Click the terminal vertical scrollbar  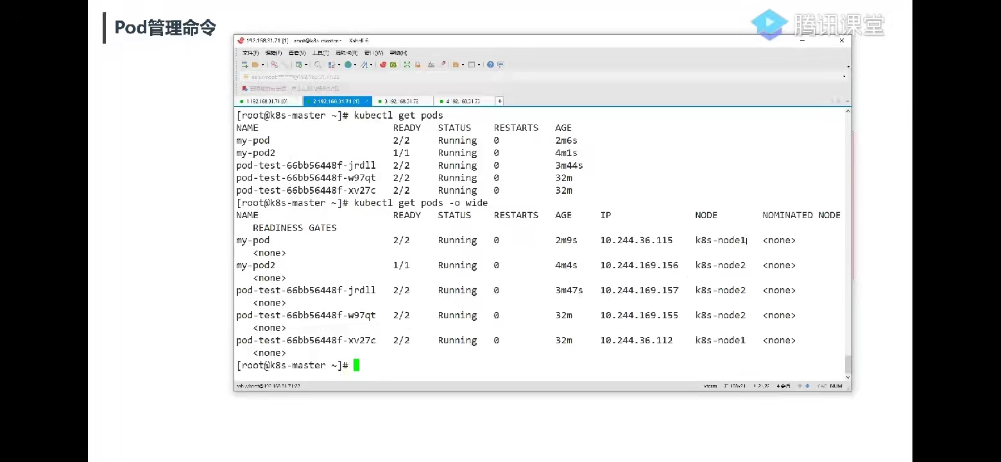tap(848, 243)
